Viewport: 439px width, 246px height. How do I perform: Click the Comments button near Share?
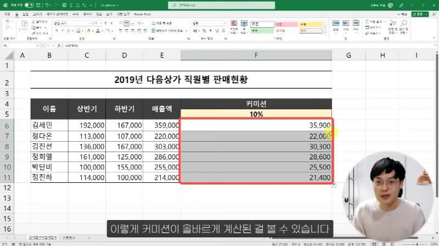click(x=402, y=14)
